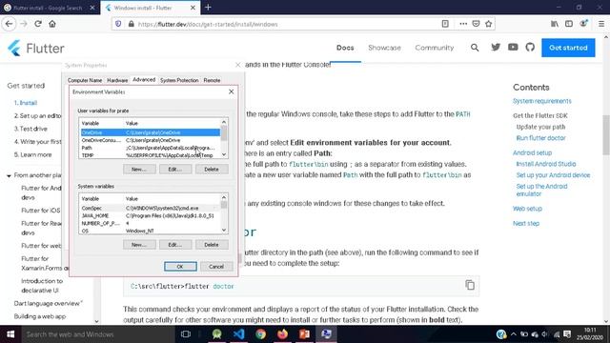Image resolution: width=610 pixels, height=343 pixels.
Task: Go back with the browser back arrow
Action: point(9,24)
